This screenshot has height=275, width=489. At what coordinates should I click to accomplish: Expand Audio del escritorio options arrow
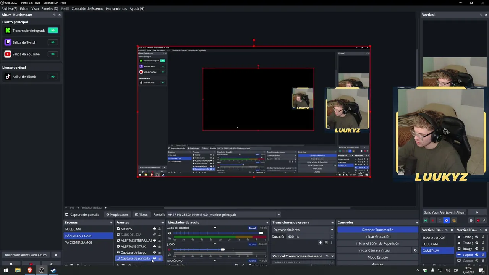point(215,228)
